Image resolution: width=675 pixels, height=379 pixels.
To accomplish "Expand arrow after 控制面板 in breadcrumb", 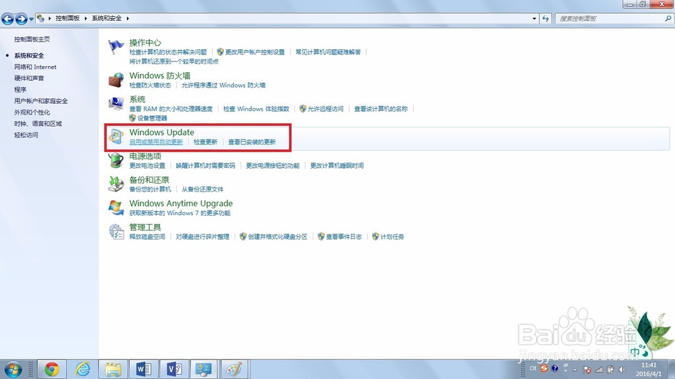I will [86, 18].
